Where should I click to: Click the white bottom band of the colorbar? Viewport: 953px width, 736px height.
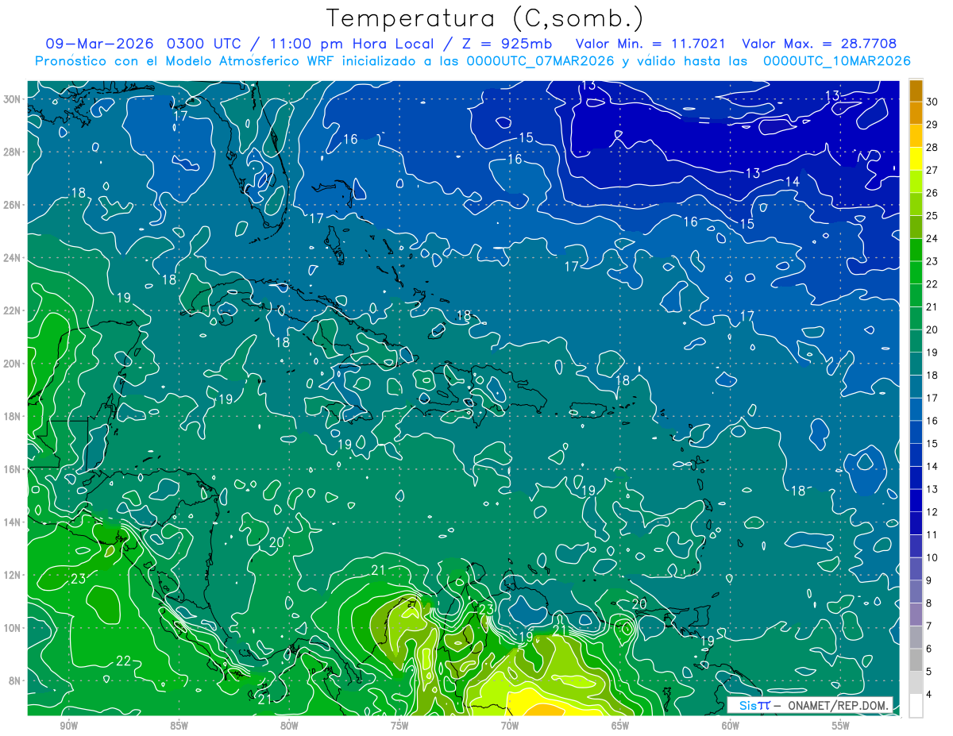[916, 706]
